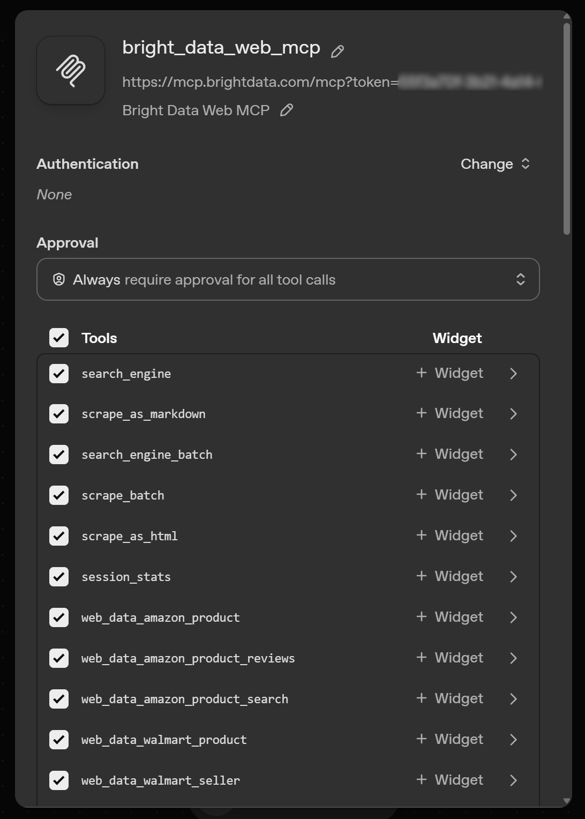585x819 pixels.
Task: Add a widget for web_data_walmart_seller
Action: pyautogui.click(x=449, y=780)
